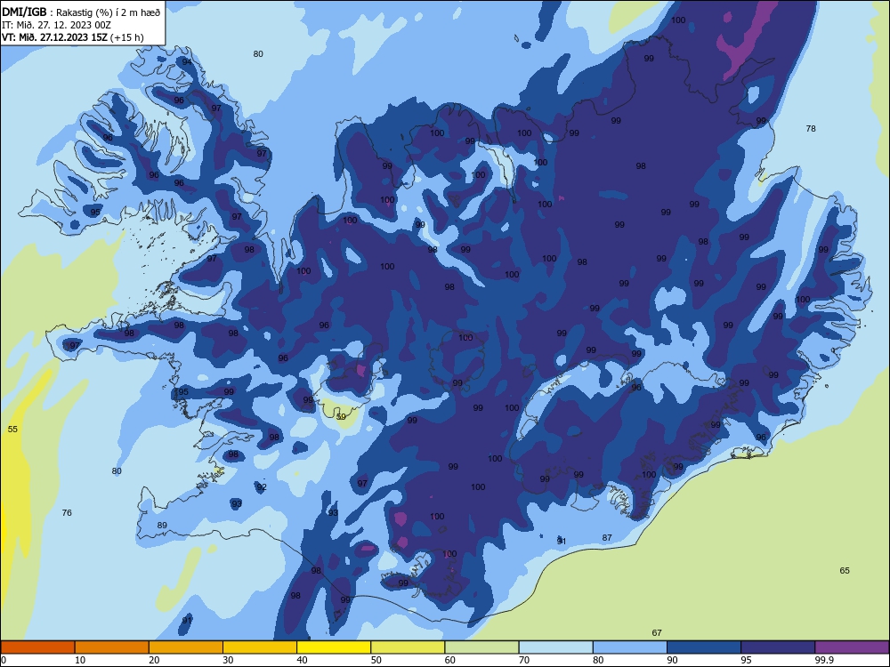Click the '95' legend scale label

point(746,660)
